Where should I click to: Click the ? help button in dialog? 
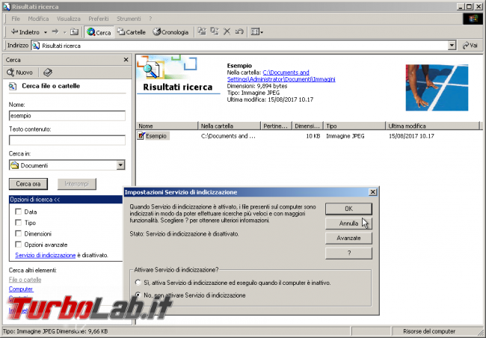click(348, 253)
